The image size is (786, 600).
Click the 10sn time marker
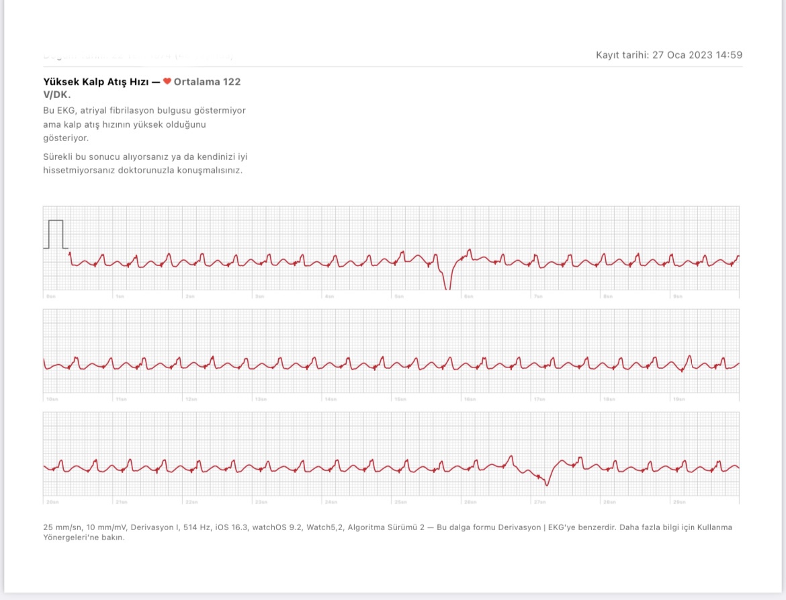pyautogui.click(x=52, y=400)
